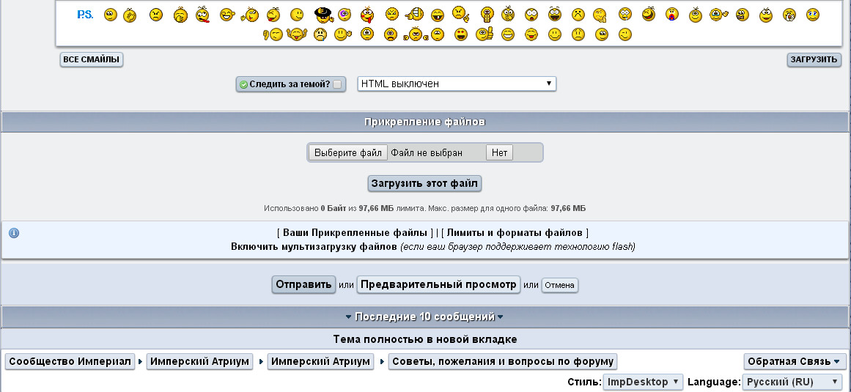This screenshot has height=392, width=851.
Task: Expand Последние 10 сообщений section
Action: [424, 317]
